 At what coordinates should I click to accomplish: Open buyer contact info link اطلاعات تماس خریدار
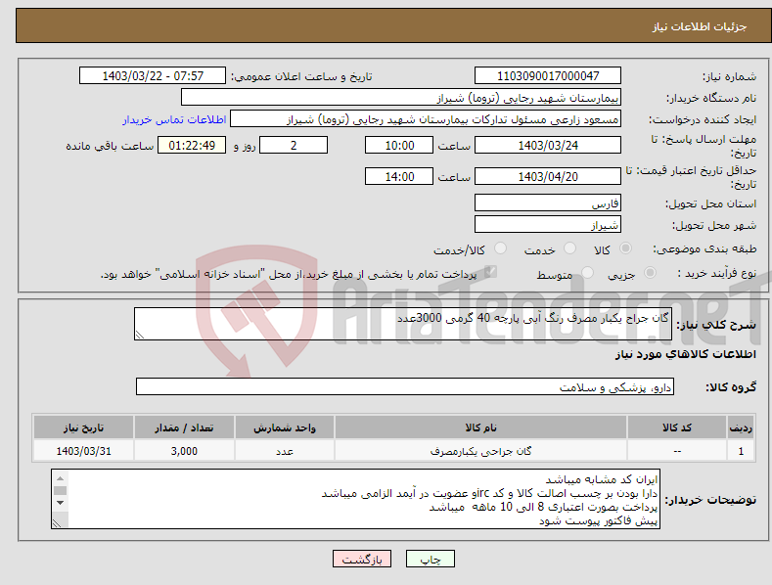(174, 119)
